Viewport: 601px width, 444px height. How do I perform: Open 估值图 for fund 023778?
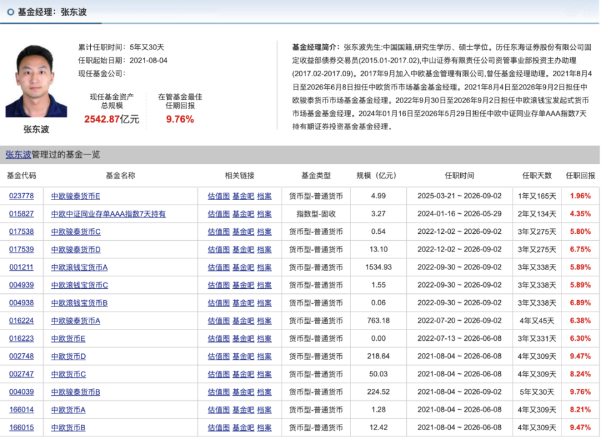coord(218,196)
